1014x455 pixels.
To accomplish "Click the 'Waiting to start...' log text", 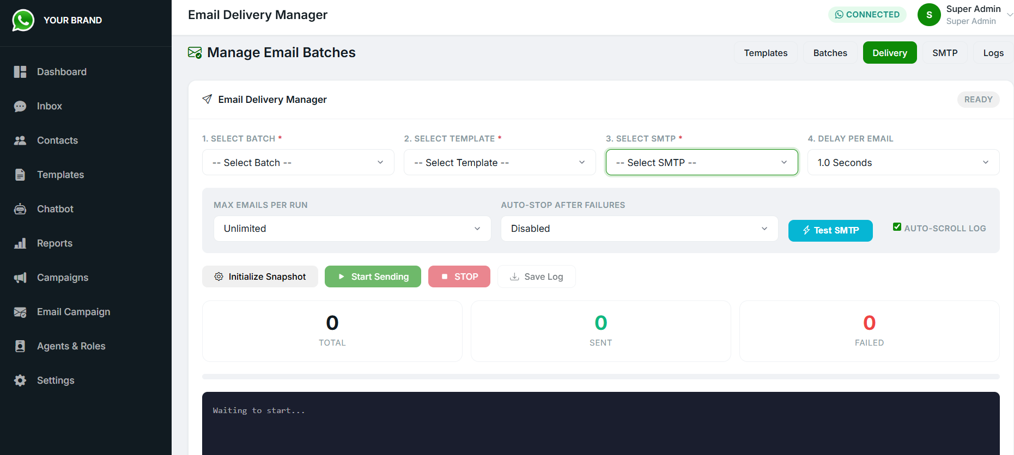I will click(259, 410).
